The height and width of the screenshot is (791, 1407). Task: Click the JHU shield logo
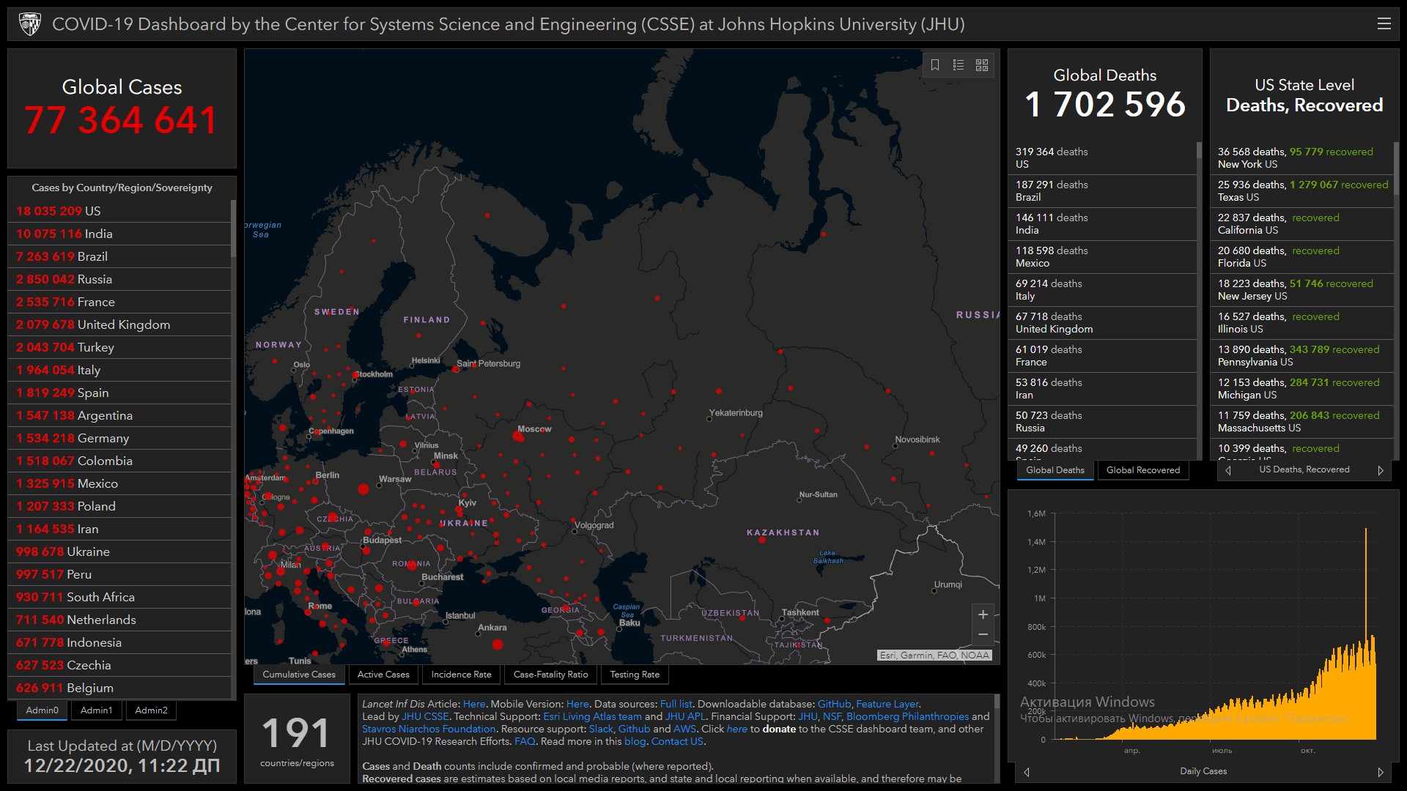click(x=30, y=24)
